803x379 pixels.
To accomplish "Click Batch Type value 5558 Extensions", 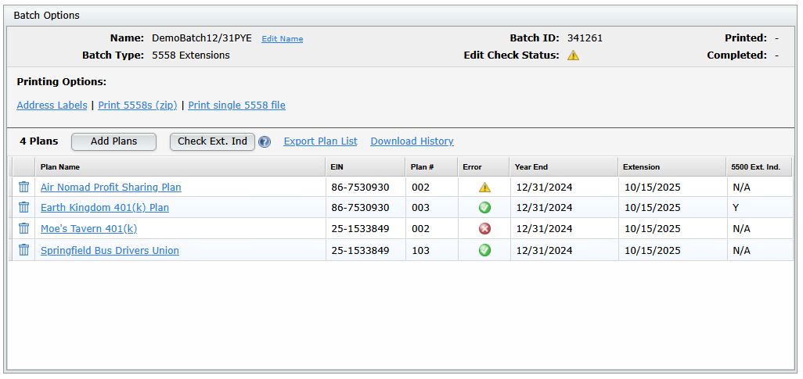I will pos(191,55).
